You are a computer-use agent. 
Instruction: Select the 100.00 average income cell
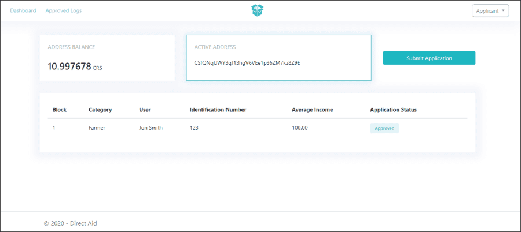300,128
